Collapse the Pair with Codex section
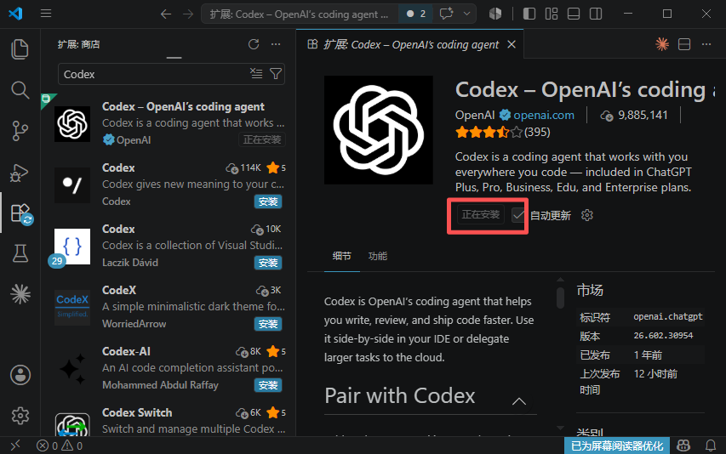 pos(519,400)
